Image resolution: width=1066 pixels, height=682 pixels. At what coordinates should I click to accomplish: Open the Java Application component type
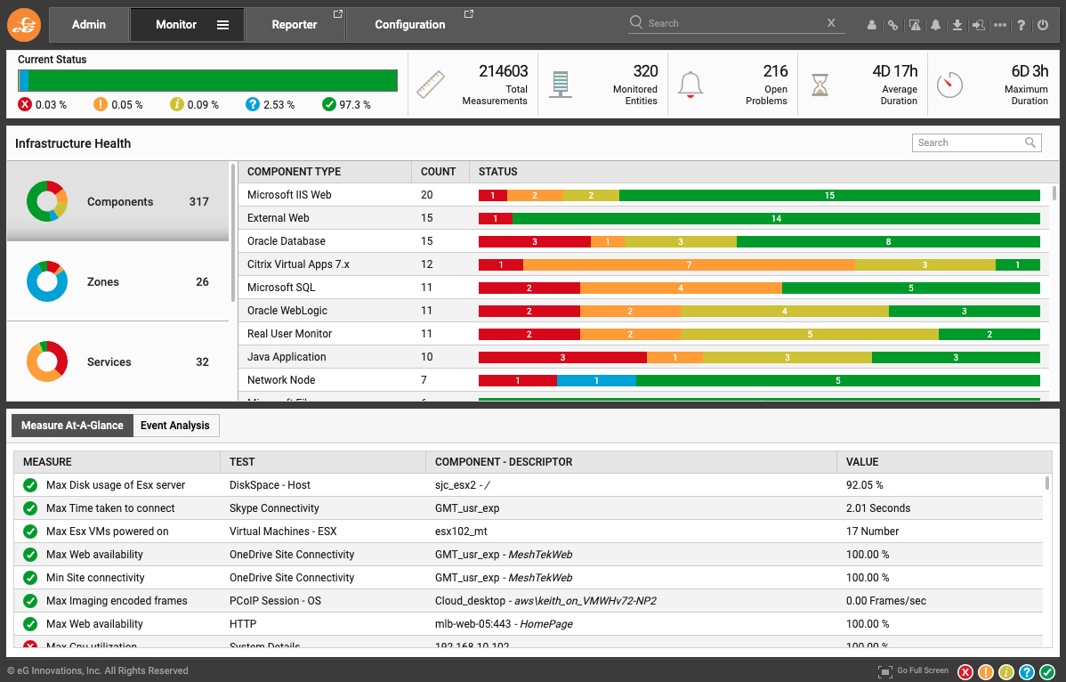(x=287, y=356)
